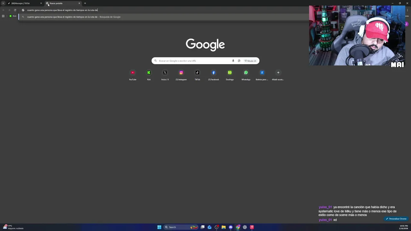411x231 pixels.
Task: Select the Búsqueda de Google suggestion
Action: pos(163,17)
